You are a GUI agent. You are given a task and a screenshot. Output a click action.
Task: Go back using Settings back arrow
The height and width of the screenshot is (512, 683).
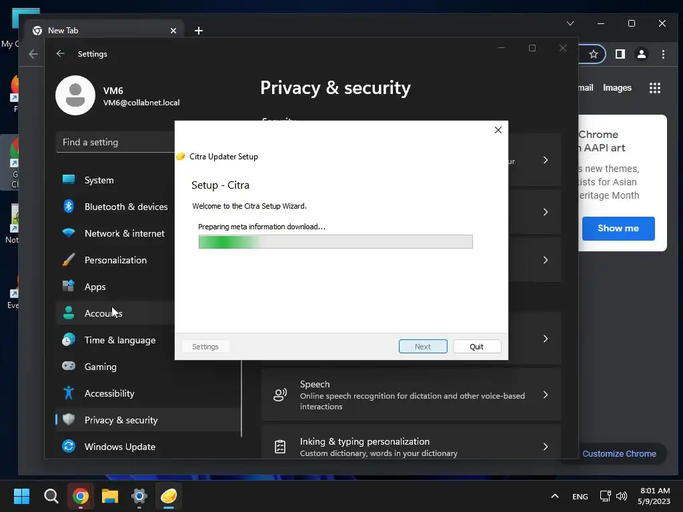click(61, 53)
